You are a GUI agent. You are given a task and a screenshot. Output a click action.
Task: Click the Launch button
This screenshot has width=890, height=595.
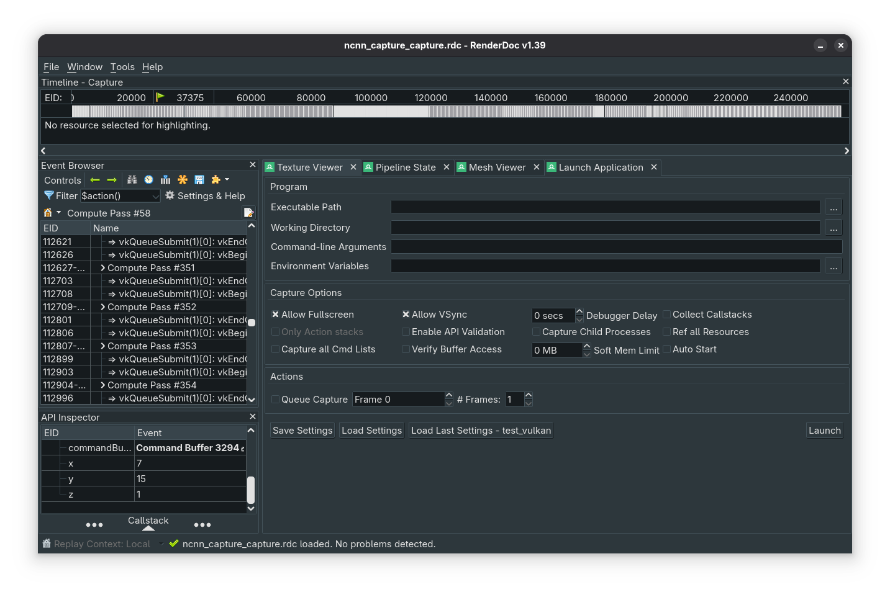tap(825, 431)
